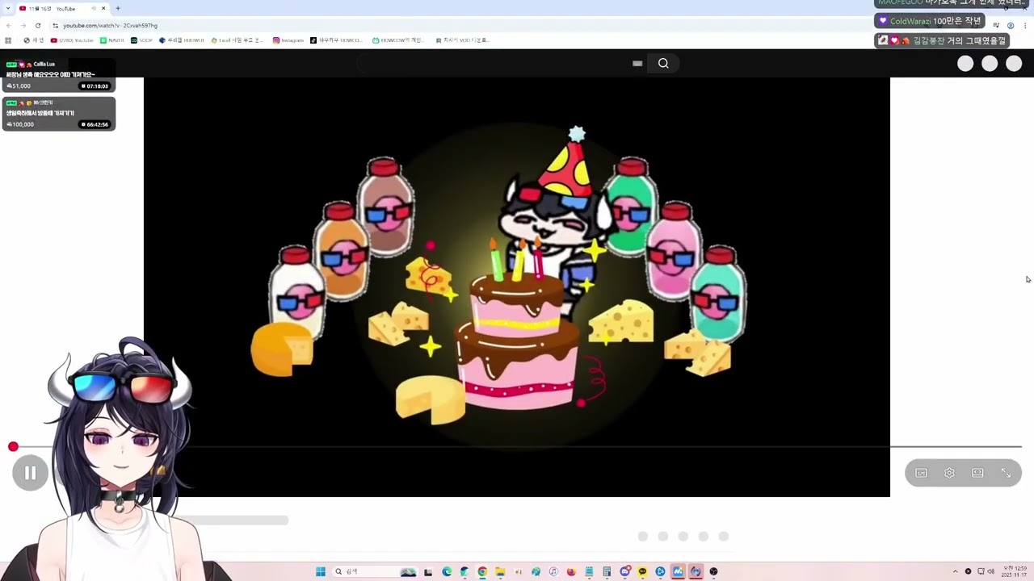Viewport: 1034px width, 581px height.
Task: Open OBS Studio from the taskbar
Action: tap(713, 571)
